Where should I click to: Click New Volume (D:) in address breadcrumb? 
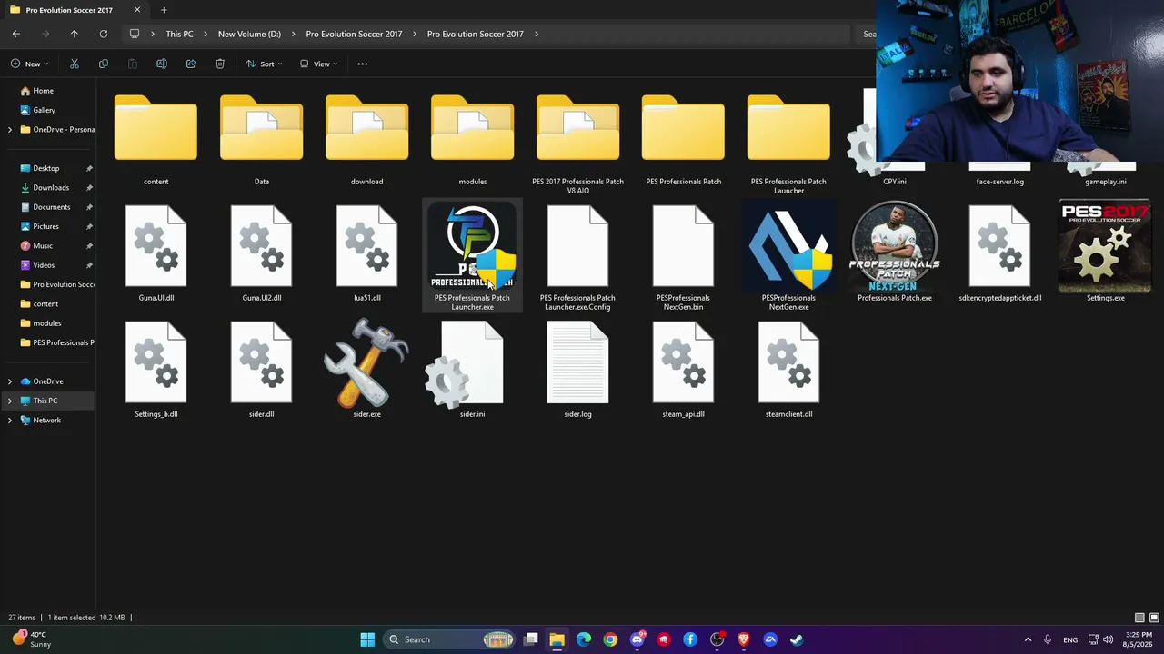(249, 34)
